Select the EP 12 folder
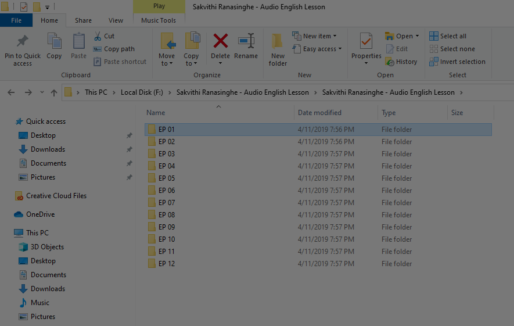 click(318, 264)
